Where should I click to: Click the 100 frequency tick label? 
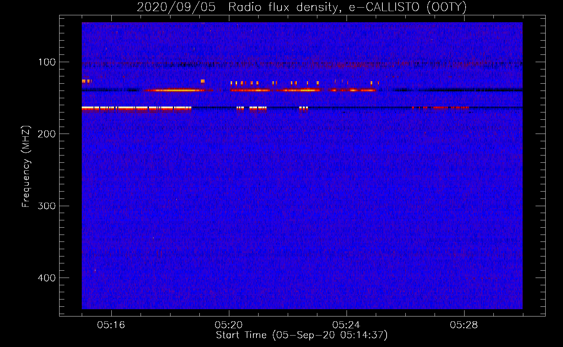pos(47,62)
